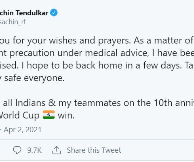Open the sachin_rt handle link
The width and height of the screenshot is (194, 162).
(x=13, y=22)
